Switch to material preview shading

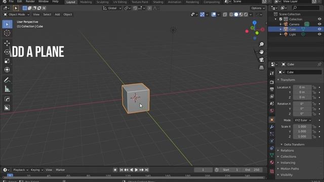pos(241,15)
